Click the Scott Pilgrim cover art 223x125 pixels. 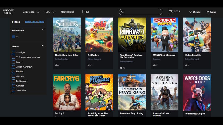click(99, 92)
